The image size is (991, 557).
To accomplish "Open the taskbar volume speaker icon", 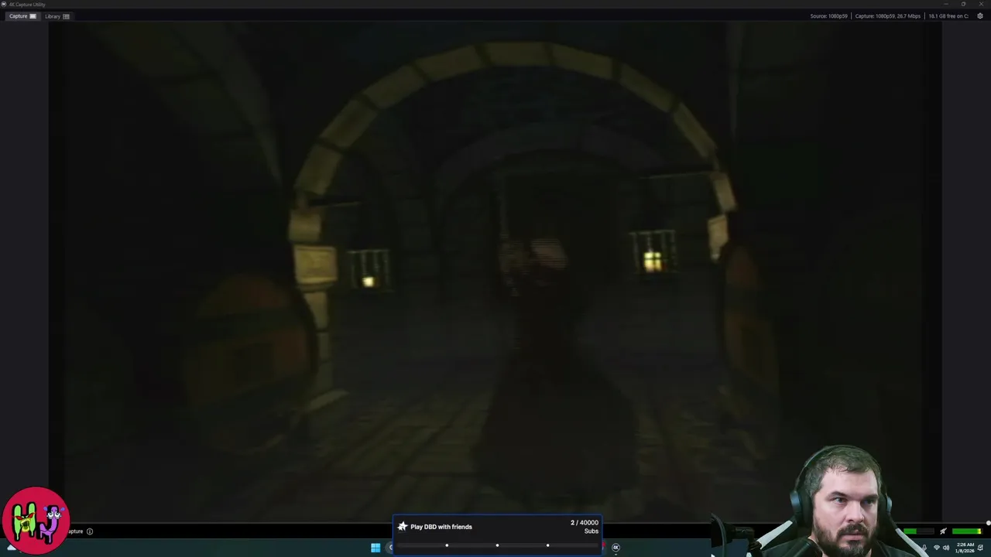I will 945,548.
